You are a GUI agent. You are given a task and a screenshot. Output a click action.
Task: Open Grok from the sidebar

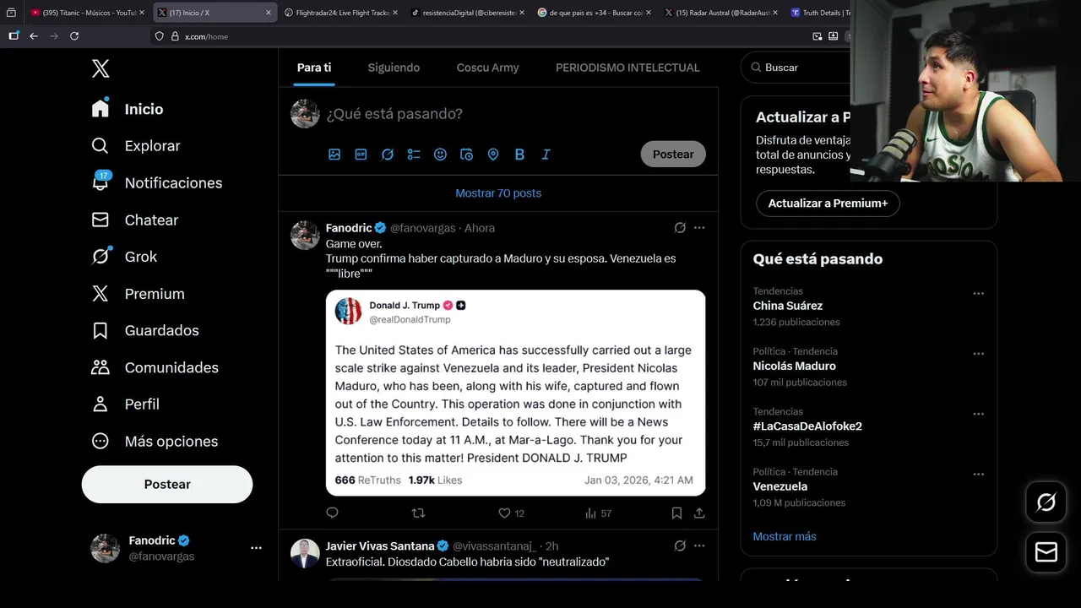click(x=124, y=257)
